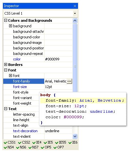Select the letter-spacing property row
The image size is (130, 153).
21,114
